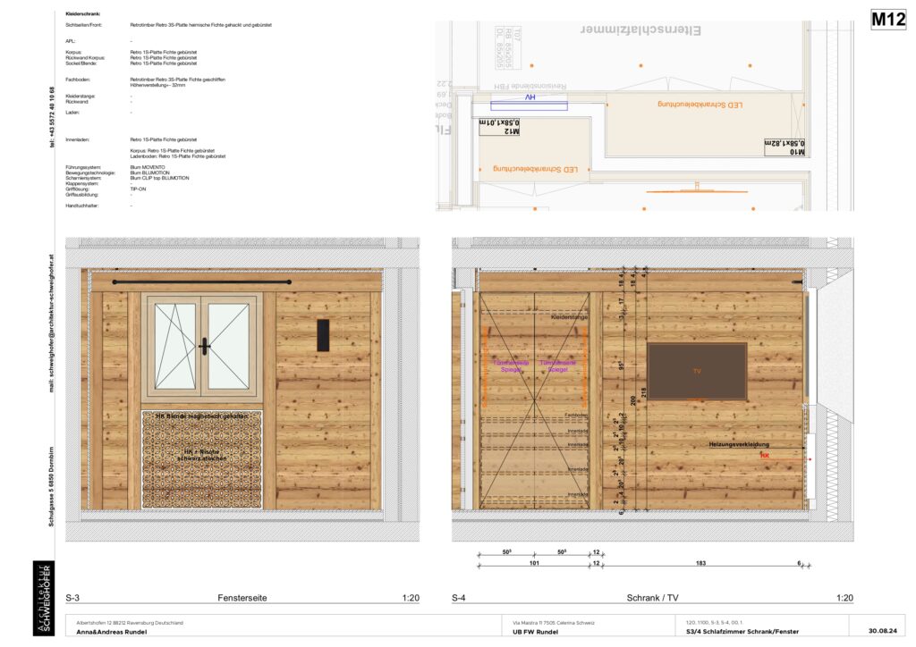Select the brown TV rectangle

698,371
